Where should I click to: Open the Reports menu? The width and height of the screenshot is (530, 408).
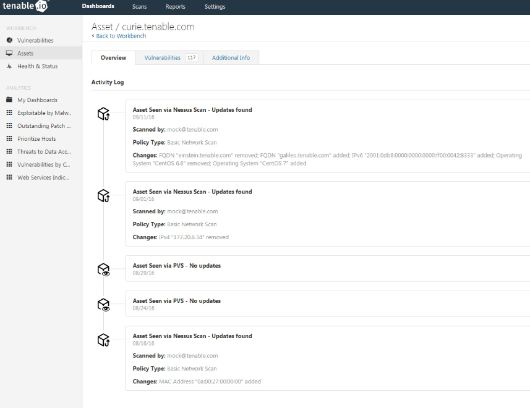pos(176,6)
